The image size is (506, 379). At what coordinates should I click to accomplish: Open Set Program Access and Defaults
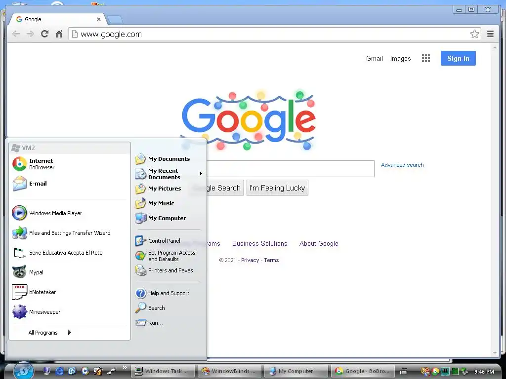pyautogui.click(x=169, y=256)
